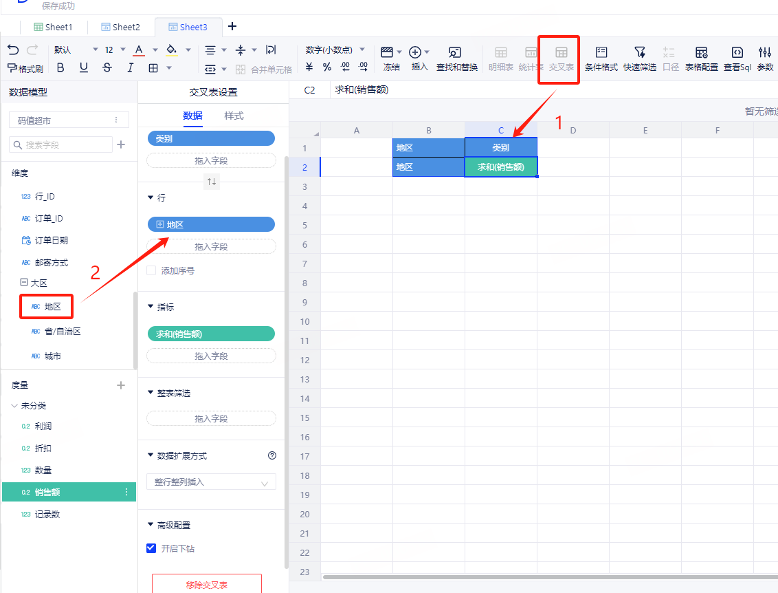Click the 移除交叉表 button
The image size is (778, 593).
pyautogui.click(x=206, y=585)
